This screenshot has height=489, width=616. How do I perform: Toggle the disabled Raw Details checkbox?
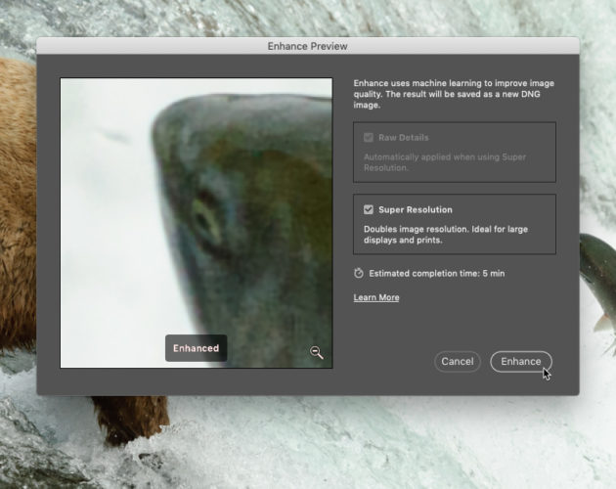coord(368,137)
